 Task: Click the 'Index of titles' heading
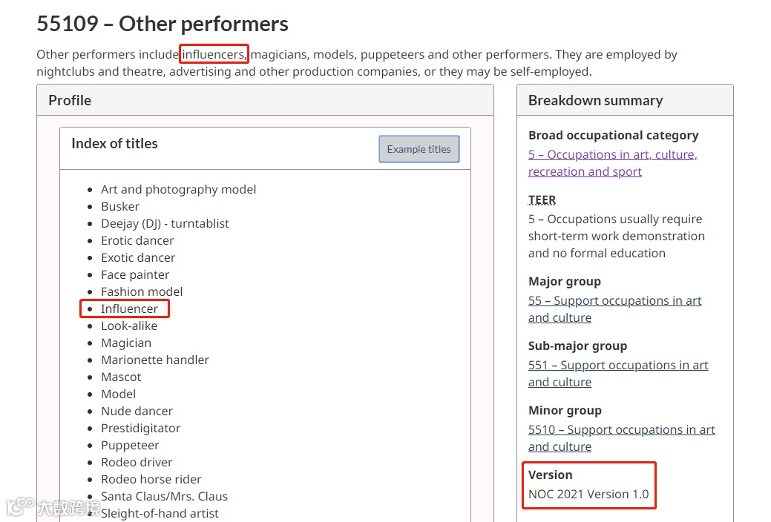[x=114, y=144]
